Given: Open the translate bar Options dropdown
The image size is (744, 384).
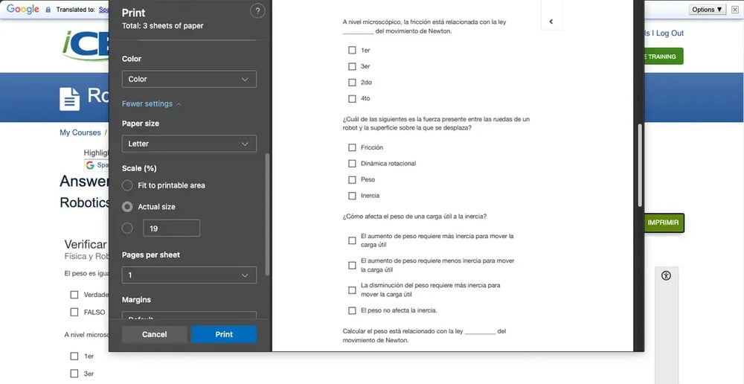Looking at the screenshot, I should (x=707, y=10).
